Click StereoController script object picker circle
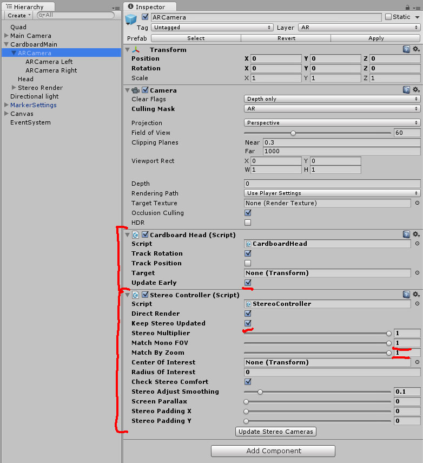 tap(417, 304)
